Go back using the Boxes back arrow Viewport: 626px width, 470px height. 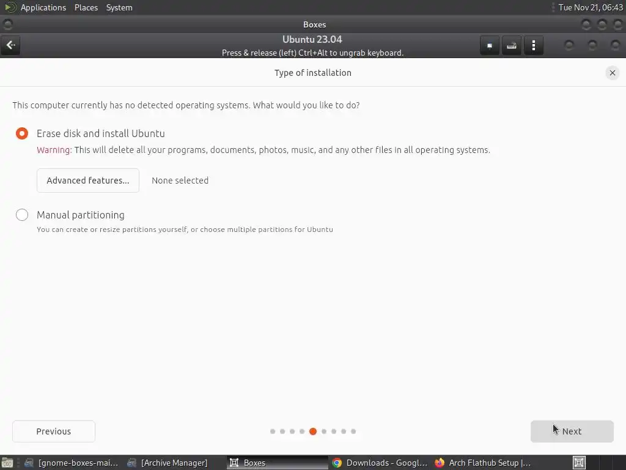coord(10,45)
